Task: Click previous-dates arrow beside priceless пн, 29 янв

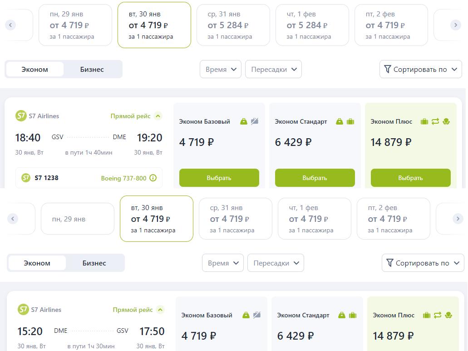Action: [x=13, y=219]
